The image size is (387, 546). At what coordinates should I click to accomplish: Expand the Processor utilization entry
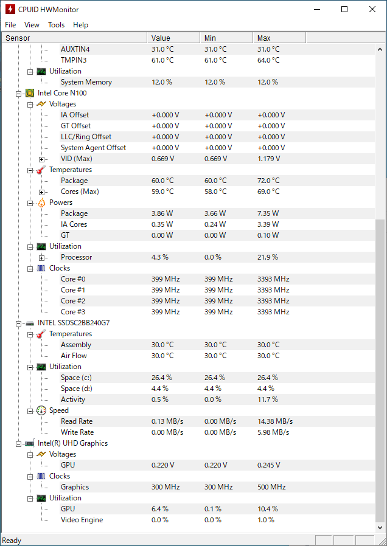[42, 258]
